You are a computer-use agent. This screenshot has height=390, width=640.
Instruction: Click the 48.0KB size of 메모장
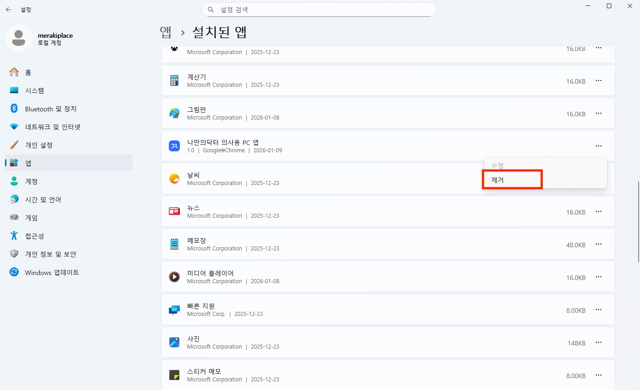pyautogui.click(x=576, y=245)
